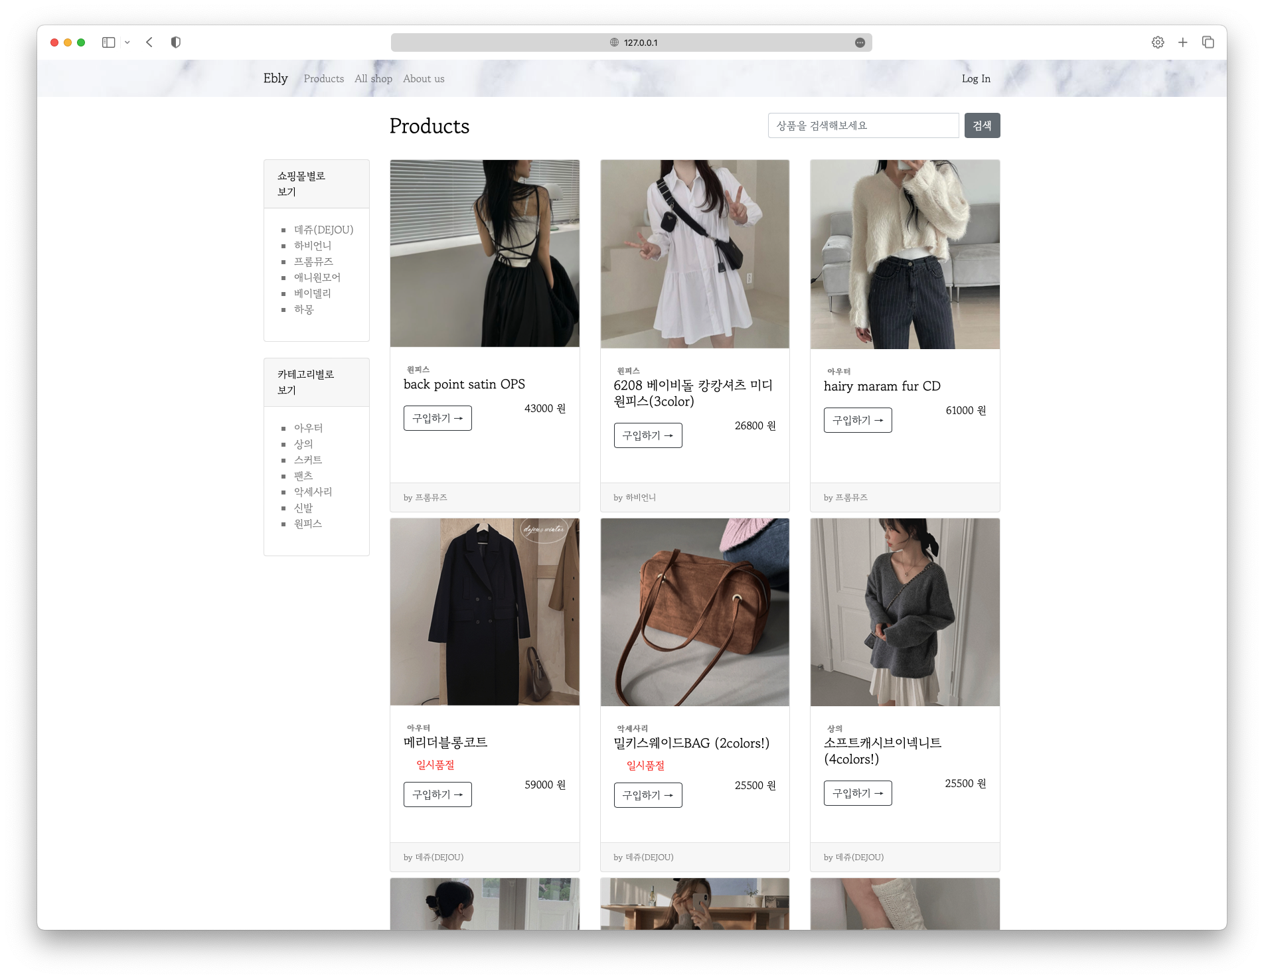Select category 아우터 in sidebar
The width and height of the screenshot is (1264, 979).
tap(309, 428)
